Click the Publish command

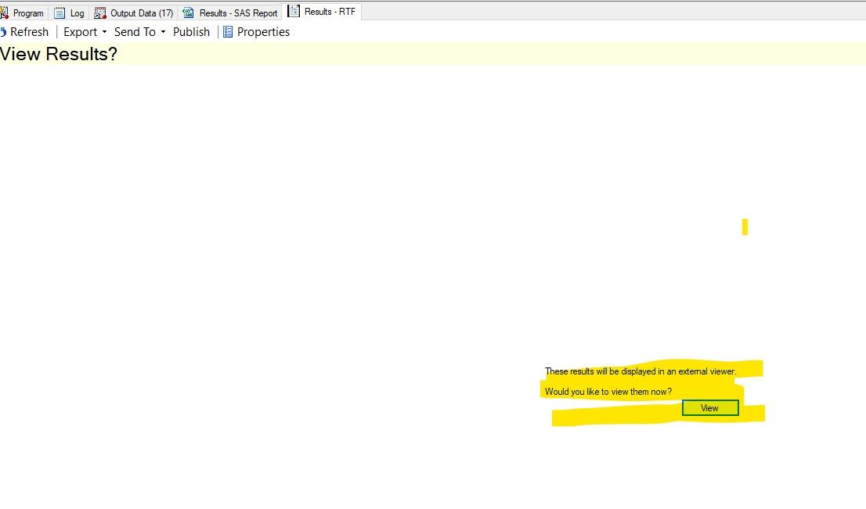coord(191,32)
